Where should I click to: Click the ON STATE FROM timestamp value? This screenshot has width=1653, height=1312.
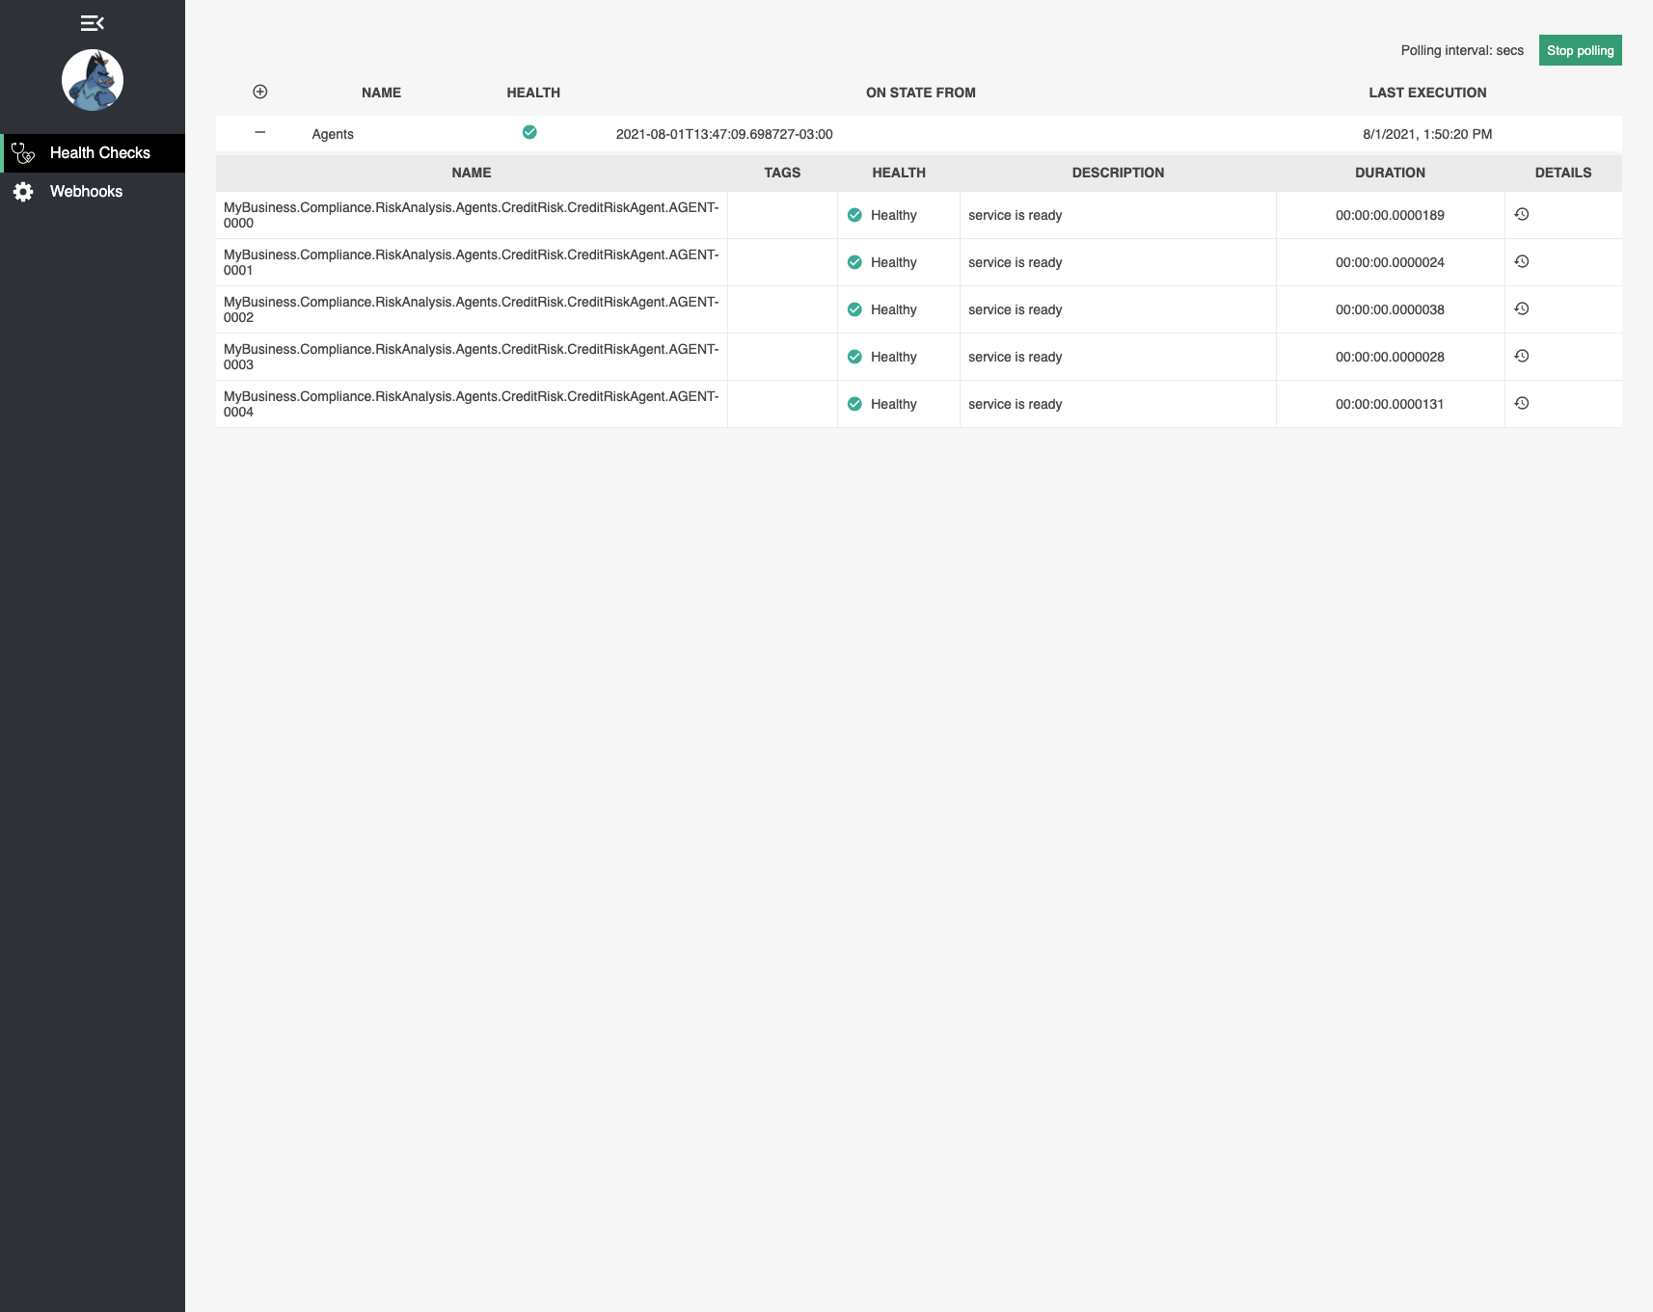click(x=724, y=134)
